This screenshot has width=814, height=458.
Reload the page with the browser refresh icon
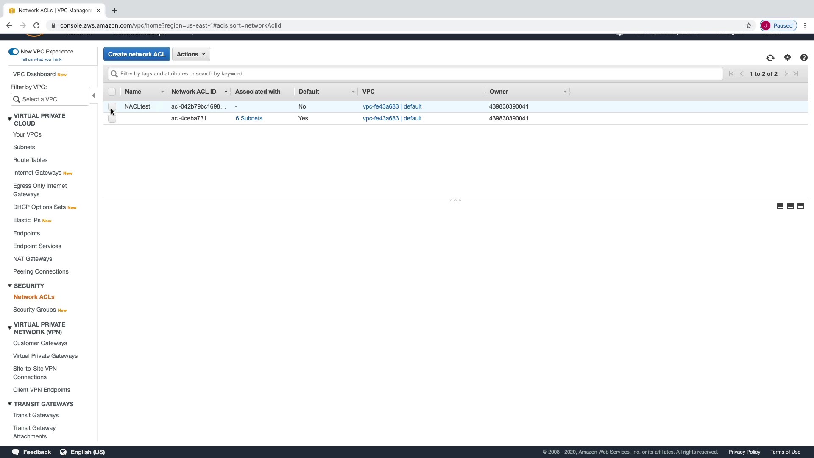tap(36, 25)
